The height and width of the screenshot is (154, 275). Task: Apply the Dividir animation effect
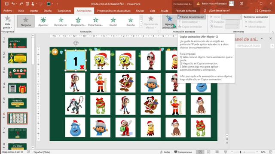(x=113, y=21)
